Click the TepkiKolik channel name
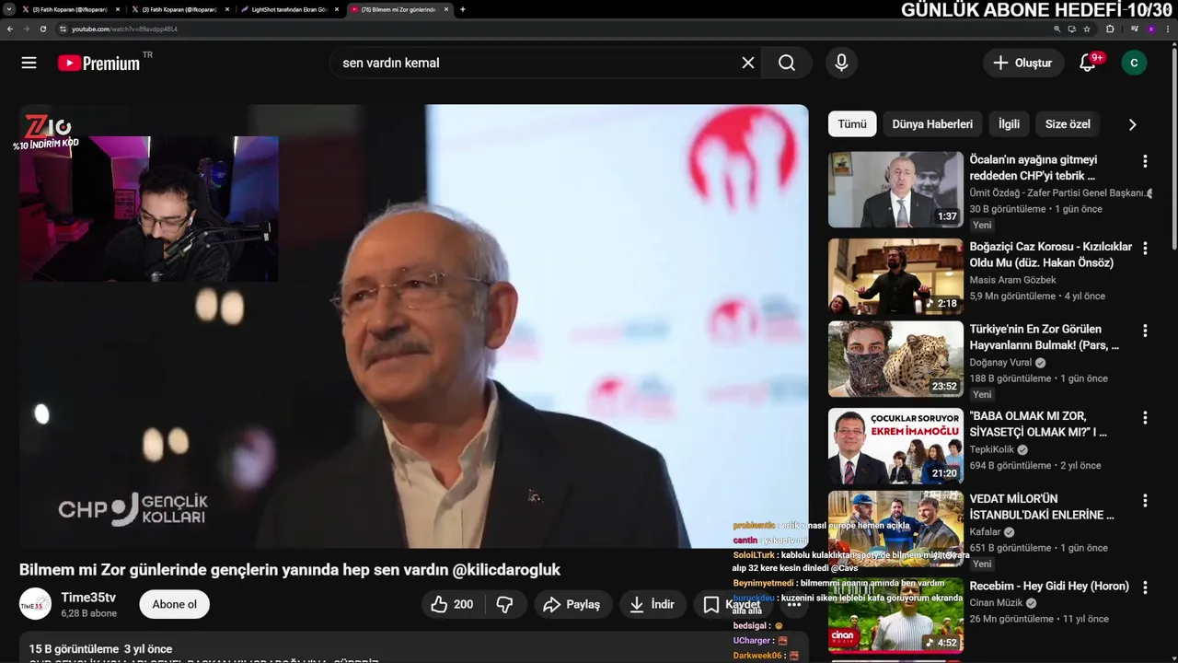This screenshot has width=1178, height=663. pos(991,449)
